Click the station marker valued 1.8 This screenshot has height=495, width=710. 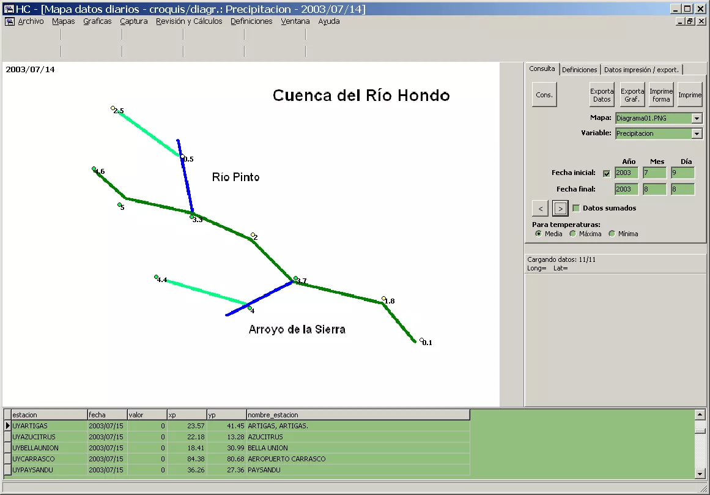click(383, 299)
